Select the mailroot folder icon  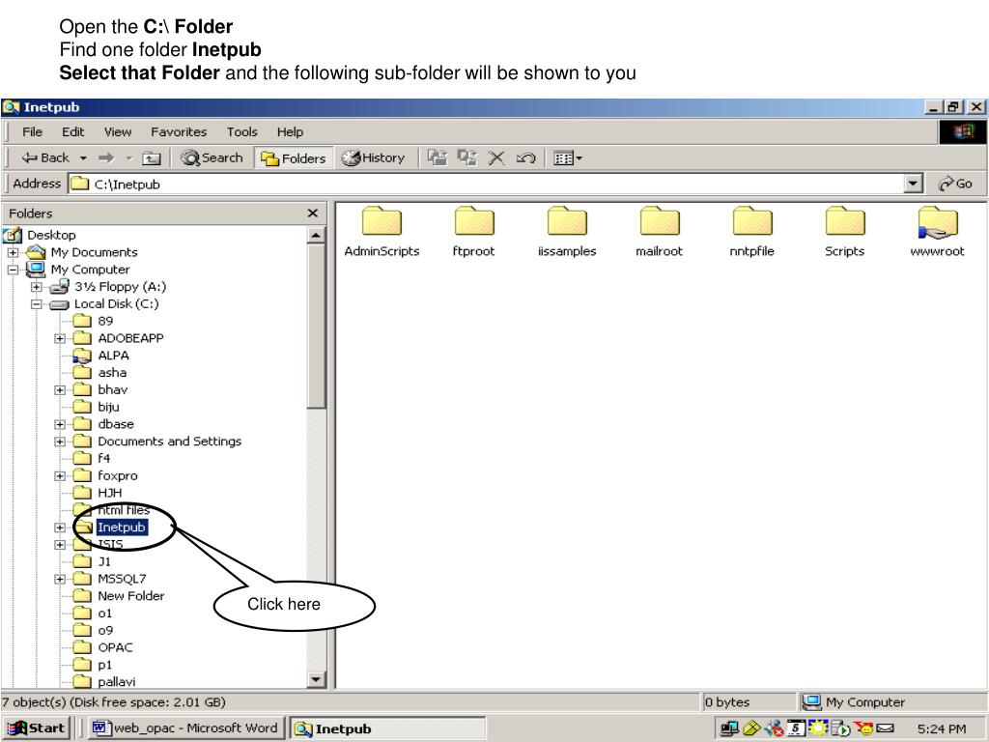coord(659,222)
